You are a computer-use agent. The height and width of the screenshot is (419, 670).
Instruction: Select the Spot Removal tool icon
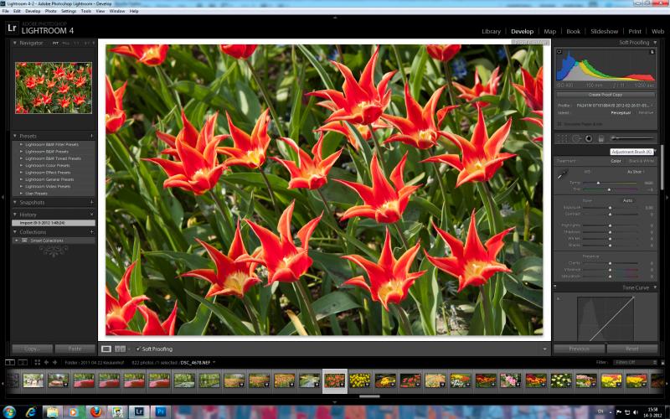pyautogui.click(x=576, y=138)
